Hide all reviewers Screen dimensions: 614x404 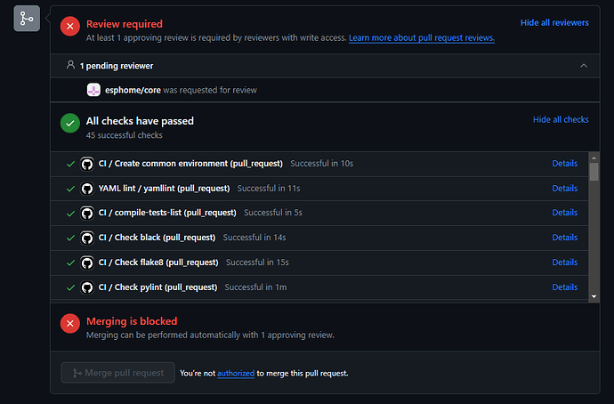pos(554,23)
